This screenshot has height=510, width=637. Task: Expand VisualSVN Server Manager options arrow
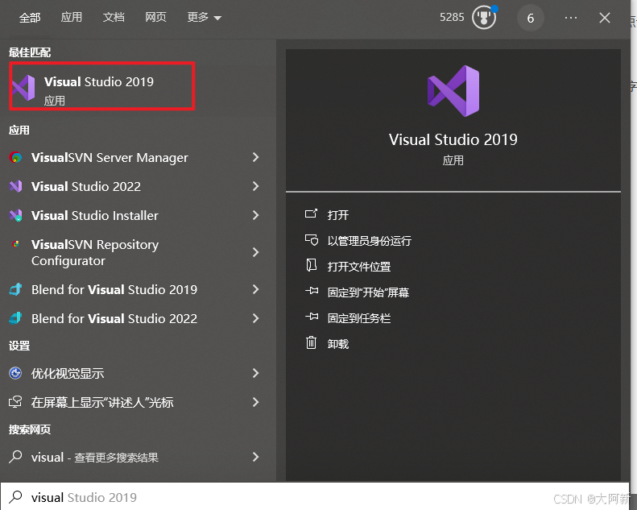[255, 157]
